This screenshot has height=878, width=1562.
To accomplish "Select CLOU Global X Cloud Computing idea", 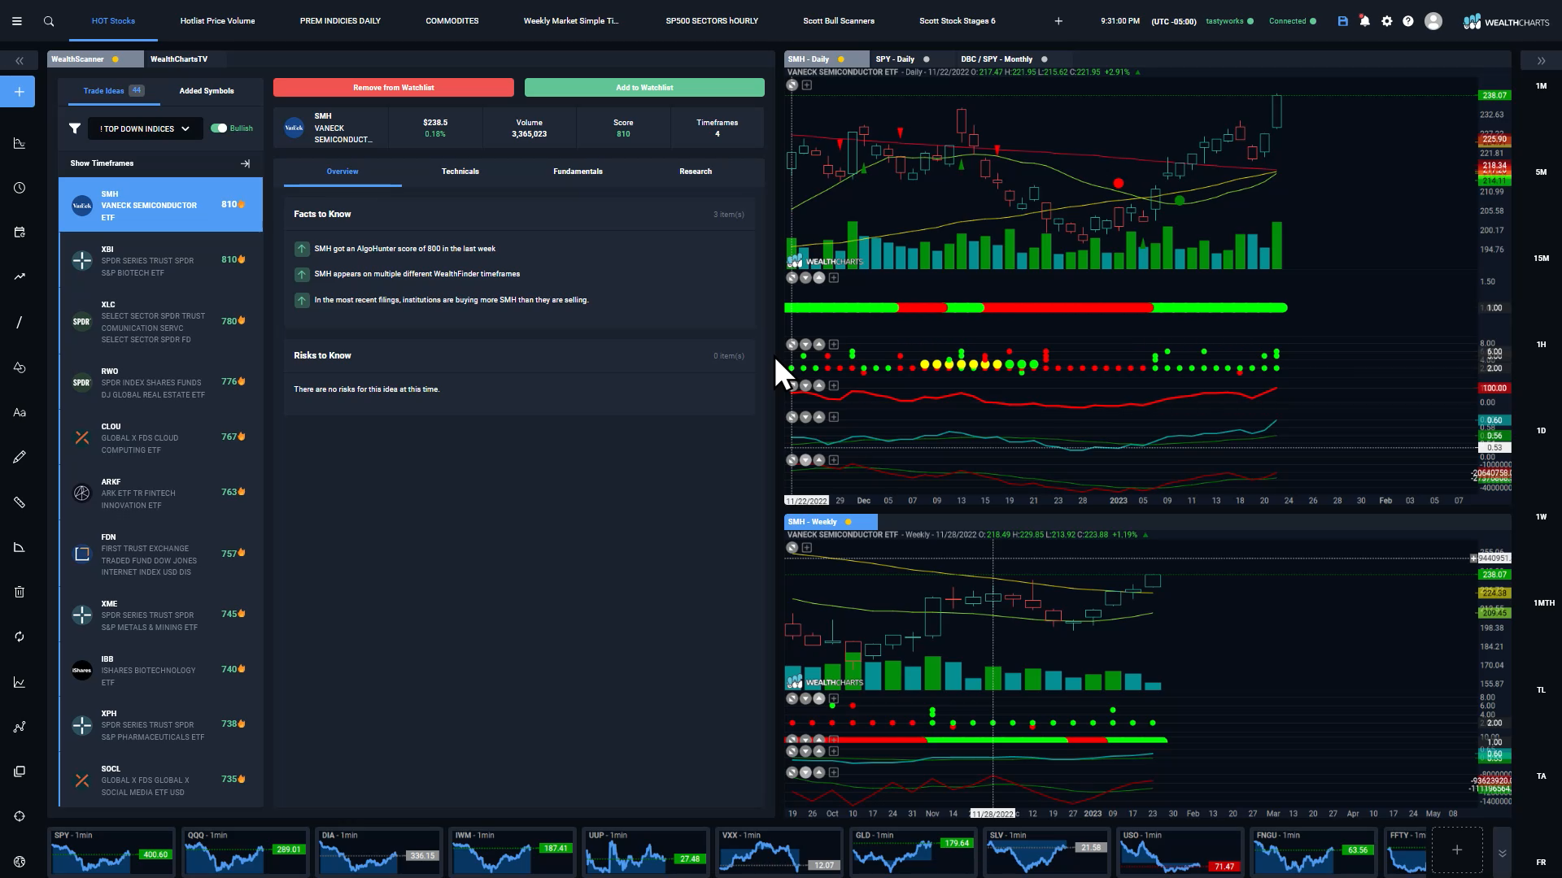I will [x=161, y=438].
